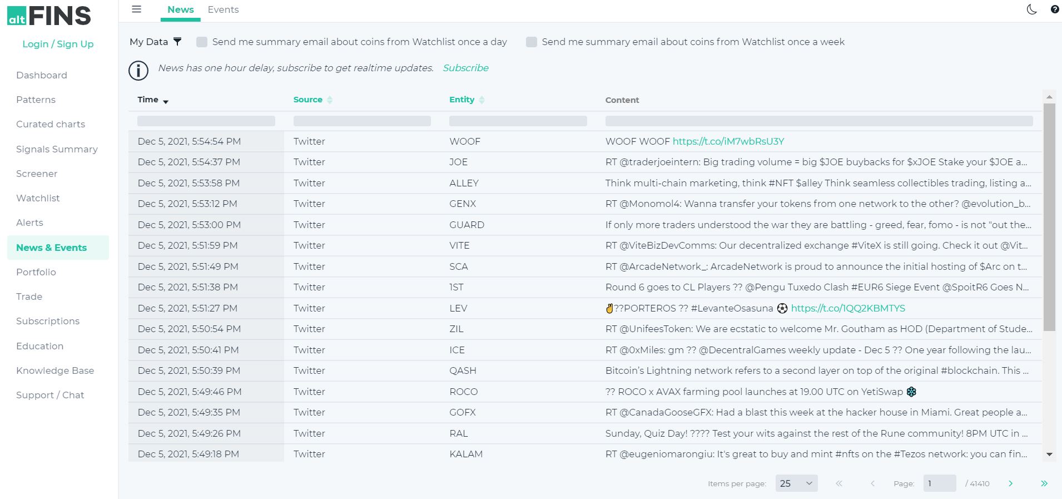This screenshot has width=1062, height=499.
Task: Select the KALAM entity cell
Action: 518,454
